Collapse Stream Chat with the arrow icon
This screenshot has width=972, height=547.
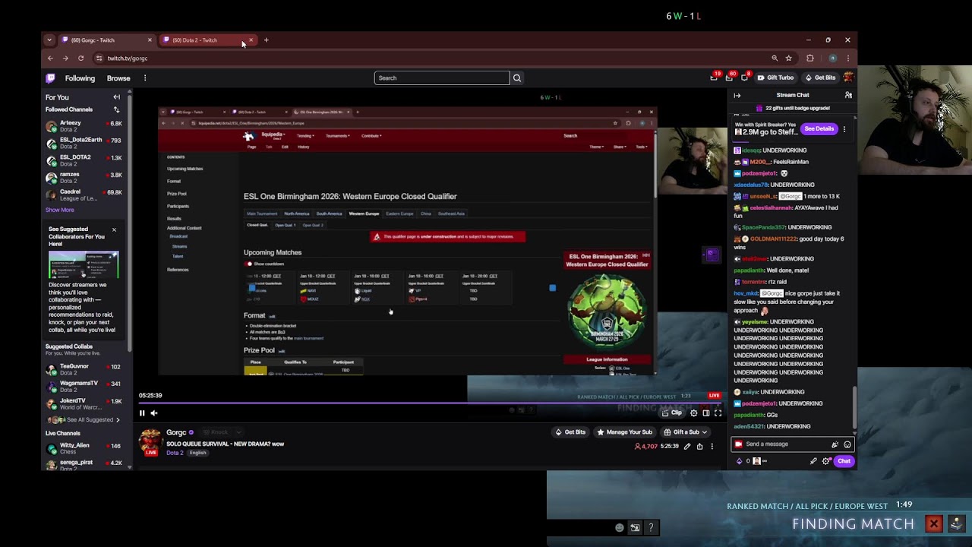pyautogui.click(x=737, y=95)
